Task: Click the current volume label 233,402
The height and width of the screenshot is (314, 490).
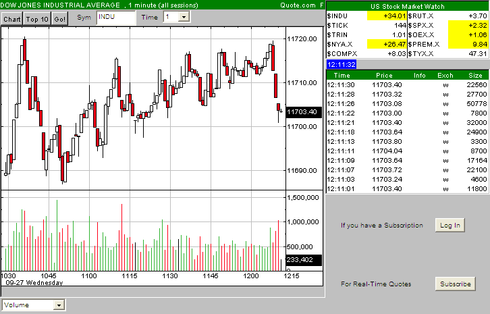Action: 304,260
